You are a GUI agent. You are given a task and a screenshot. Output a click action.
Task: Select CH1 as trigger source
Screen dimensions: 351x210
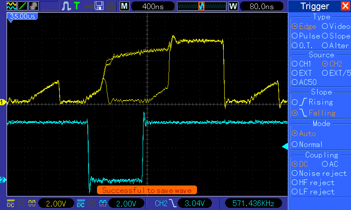(x=302, y=64)
